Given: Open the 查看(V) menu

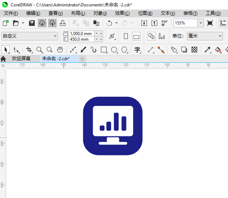Looking at the screenshot, I should click(x=56, y=13).
